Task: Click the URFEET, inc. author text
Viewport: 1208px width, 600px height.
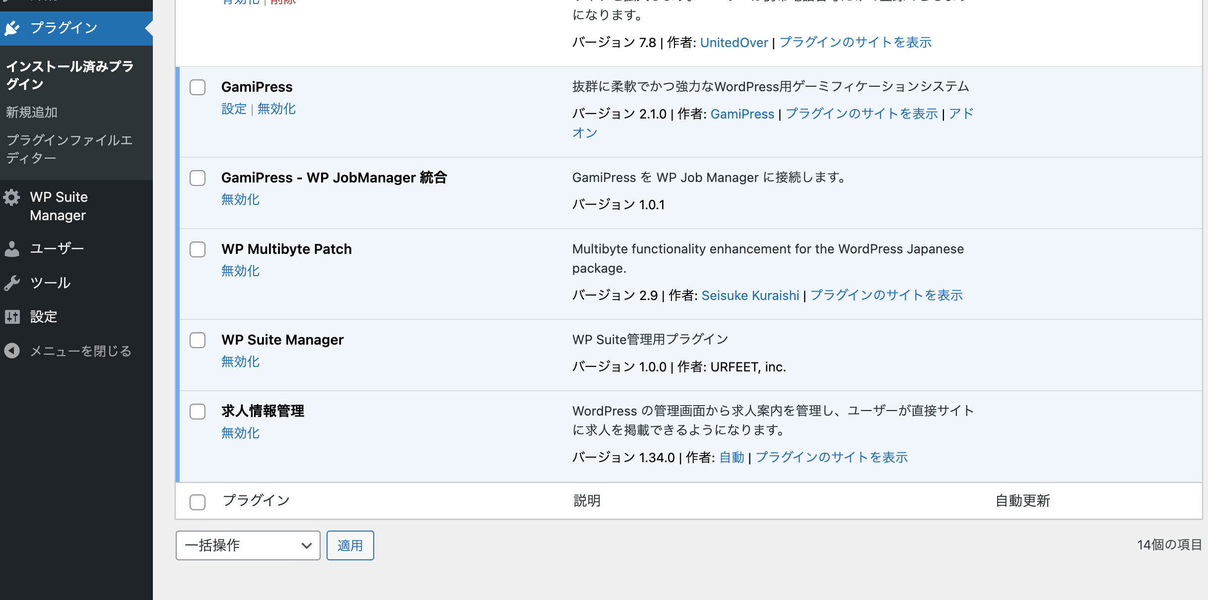Action: (748, 367)
